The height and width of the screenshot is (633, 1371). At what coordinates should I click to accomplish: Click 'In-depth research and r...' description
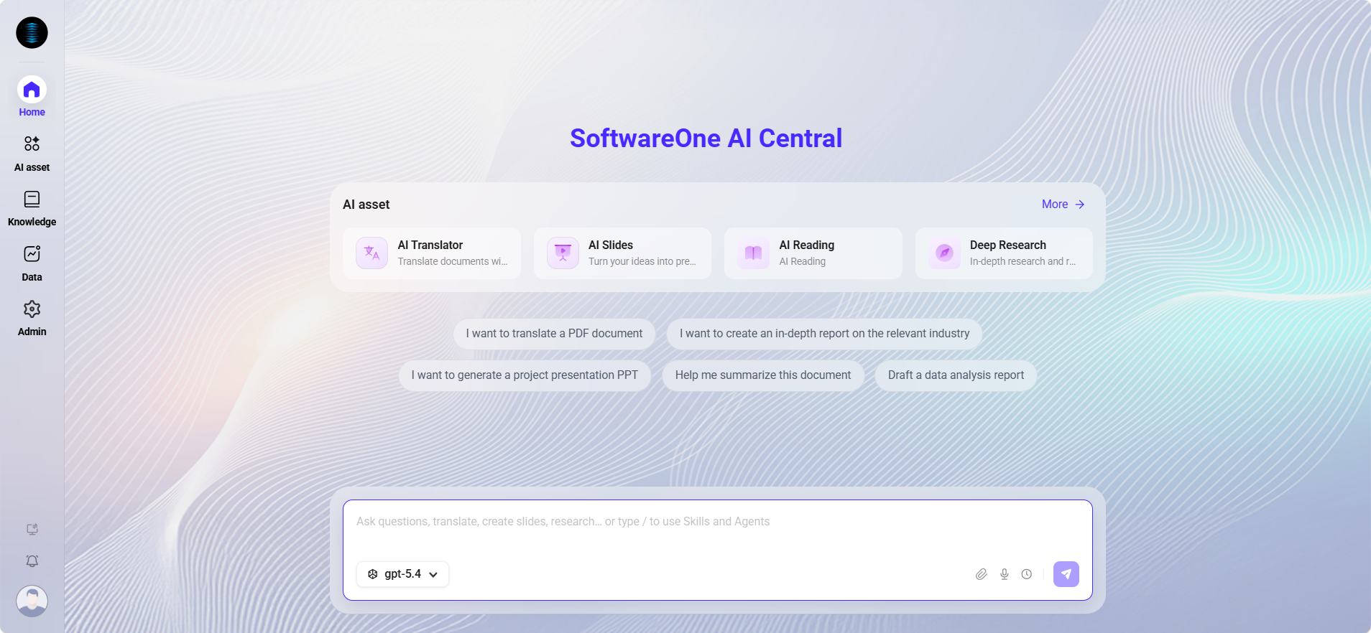[1023, 262]
